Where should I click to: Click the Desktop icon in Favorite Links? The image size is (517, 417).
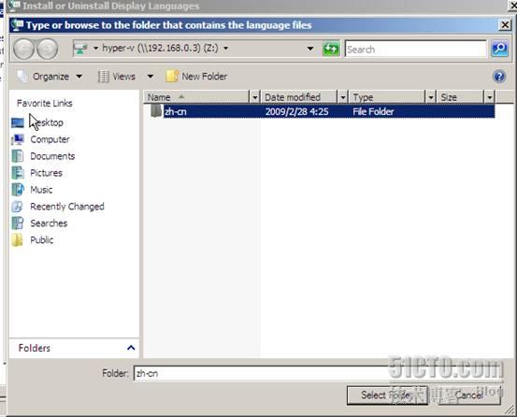point(18,122)
